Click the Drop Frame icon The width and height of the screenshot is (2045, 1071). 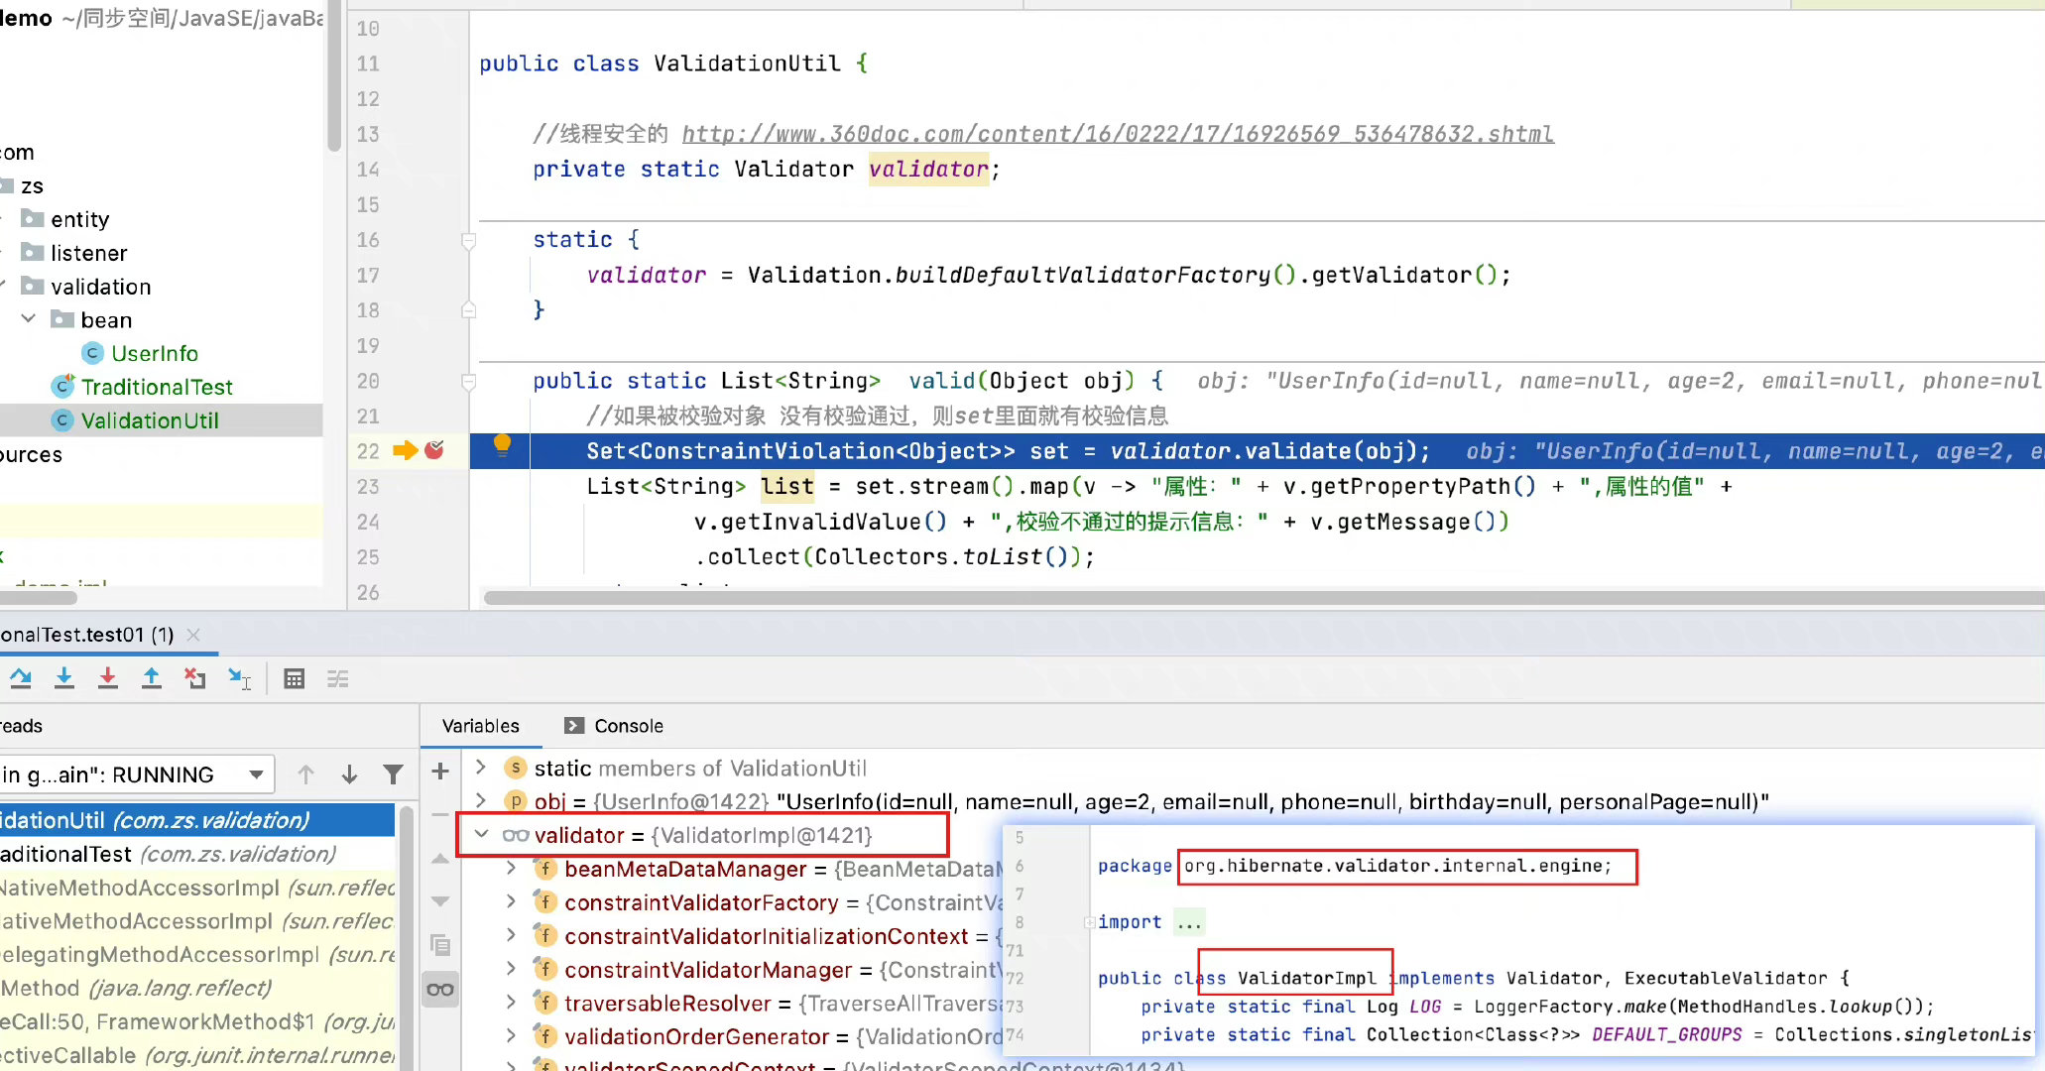[195, 678]
